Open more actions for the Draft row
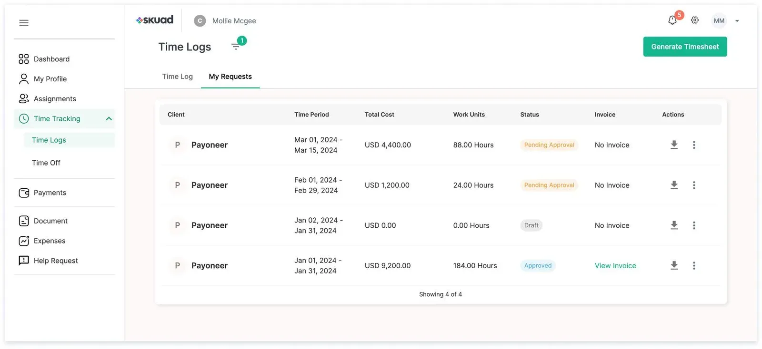 694,225
